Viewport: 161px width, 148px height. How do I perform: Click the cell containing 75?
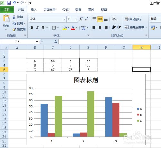[x=71, y=70]
